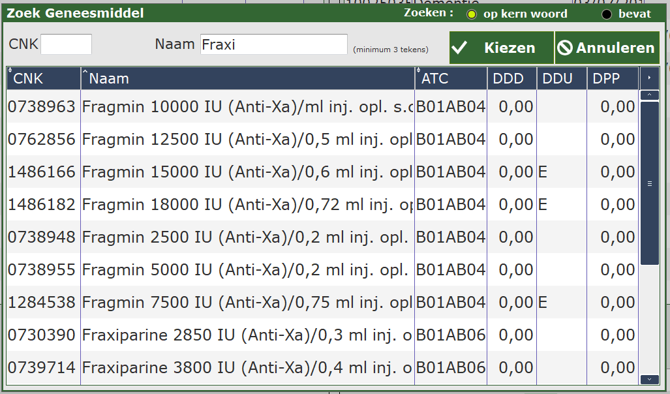Image resolution: width=670 pixels, height=394 pixels.
Task: Click ATC B01AB04 of Fragmin 10000
Action: pyautogui.click(x=451, y=106)
